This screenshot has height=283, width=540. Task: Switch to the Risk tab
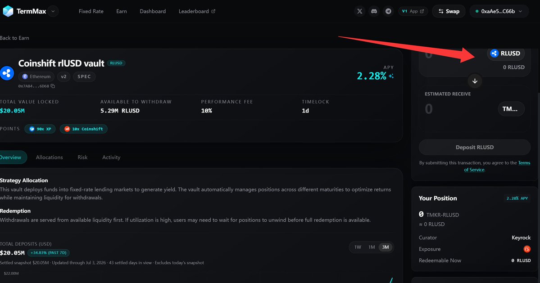coord(82,157)
